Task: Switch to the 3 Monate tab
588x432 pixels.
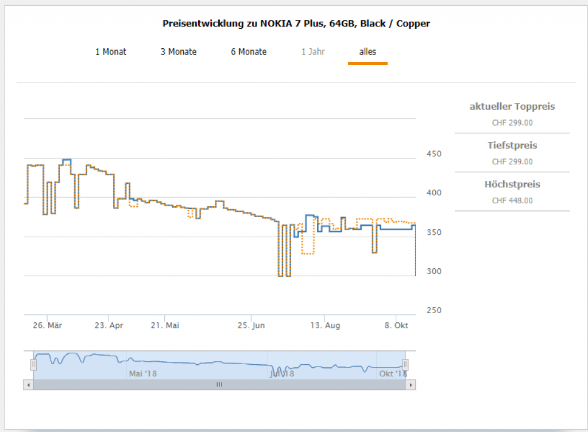Action: click(x=179, y=52)
